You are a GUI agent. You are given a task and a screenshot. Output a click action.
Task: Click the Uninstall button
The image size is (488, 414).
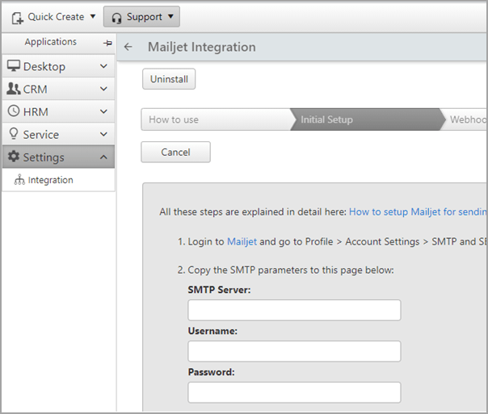[x=169, y=79]
